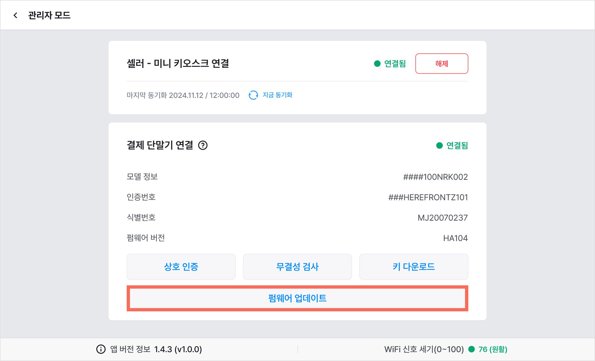The height and width of the screenshot is (361, 595).
Task: Go back using the left chevron arrow
Action: 15,15
